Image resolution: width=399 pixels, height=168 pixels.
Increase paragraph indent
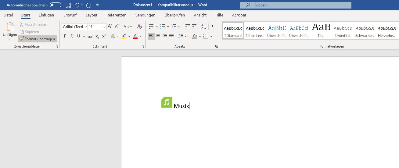point(194,27)
